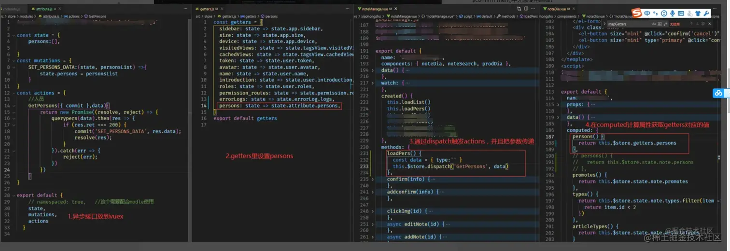The image size is (730, 251).
Task: Click line number 14 in getters.js
Action: coord(205,106)
